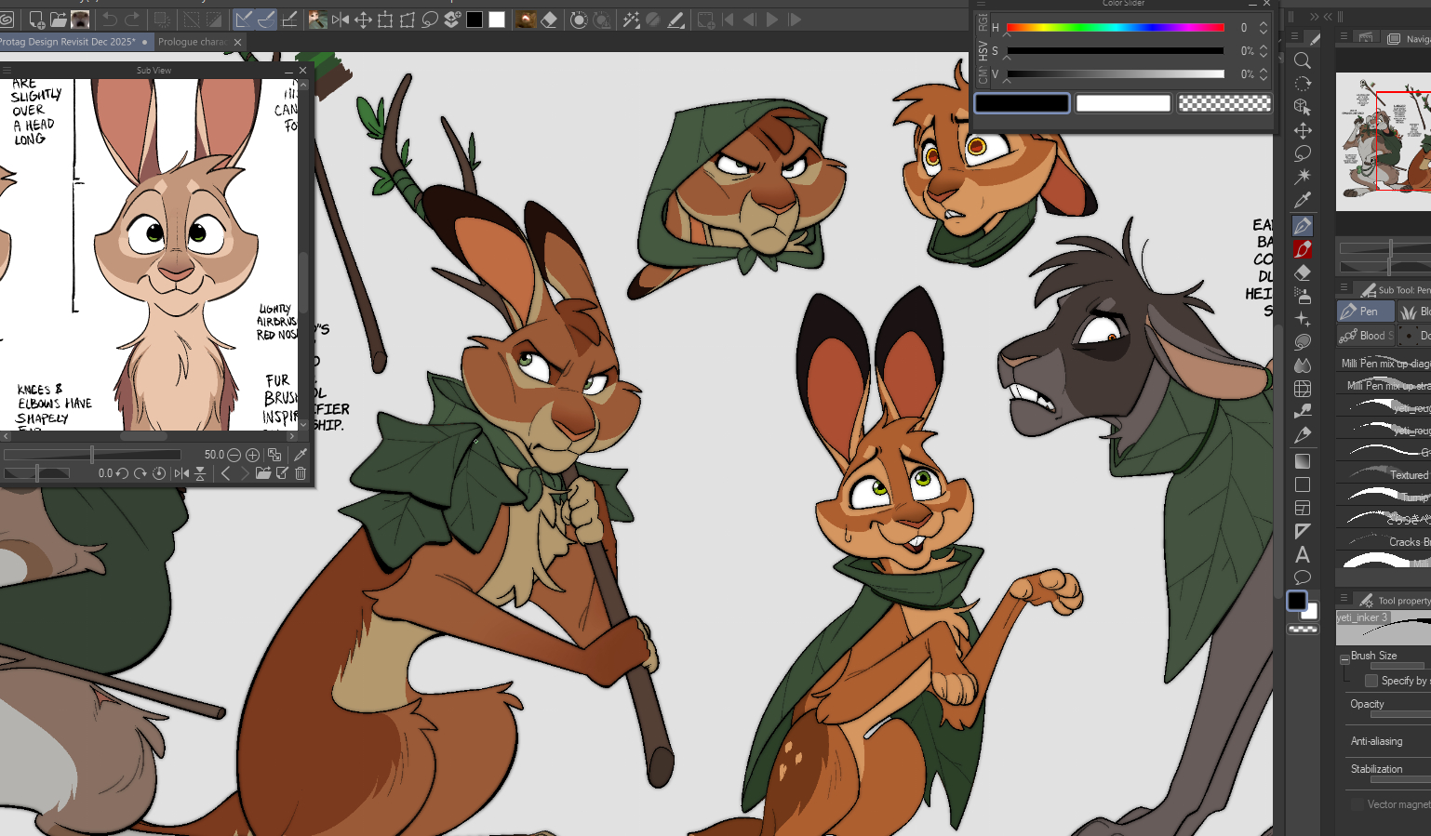Expand the Brush Size options
Viewport: 1431px width, 836px height.
tap(1344, 659)
